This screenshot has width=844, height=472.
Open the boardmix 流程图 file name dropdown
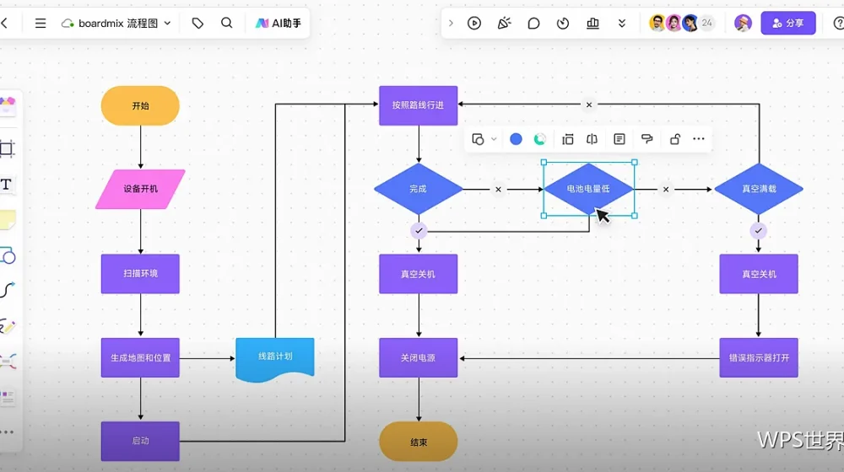(x=116, y=23)
